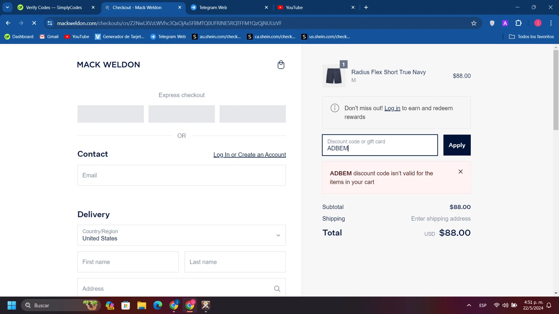The height and width of the screenshot is (314, 559).
Task: Open Dashboard bookmark
Action: (19, 36)
